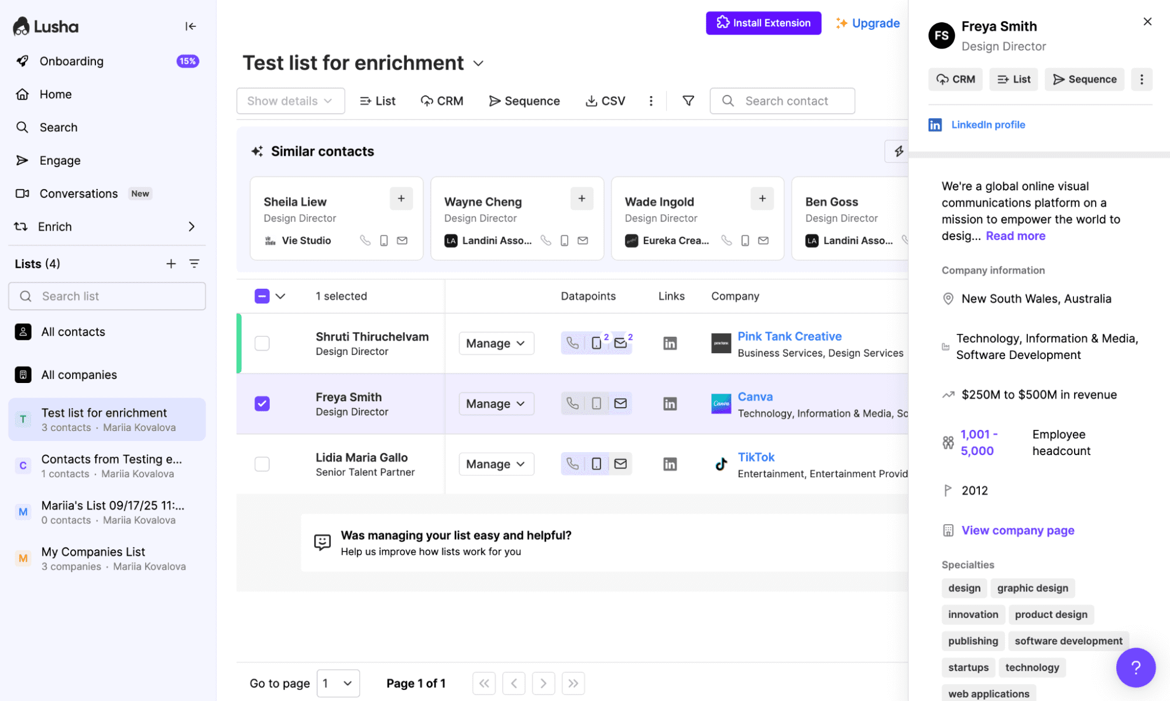Click the plus icon to create a list
Screen dimensions: 1170x701
170,264
